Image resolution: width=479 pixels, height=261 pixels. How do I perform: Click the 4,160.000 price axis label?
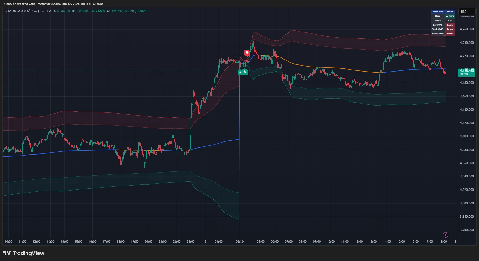(467, 96)
